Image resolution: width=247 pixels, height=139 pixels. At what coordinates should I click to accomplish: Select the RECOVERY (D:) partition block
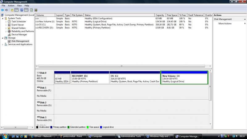coord(90,79)
